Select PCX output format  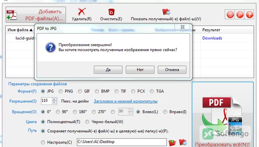[133, 91]
